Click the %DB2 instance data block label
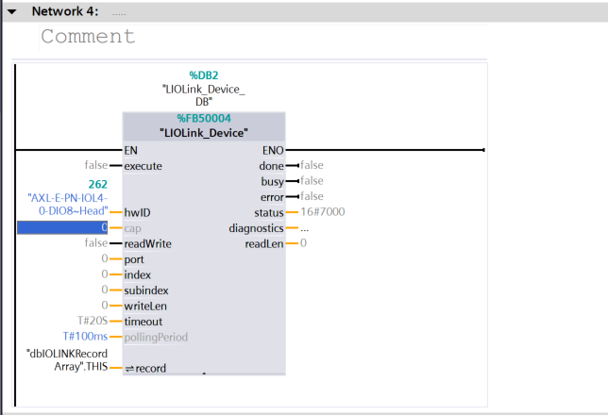Screen dimensions: 608x415 point(203,74)
